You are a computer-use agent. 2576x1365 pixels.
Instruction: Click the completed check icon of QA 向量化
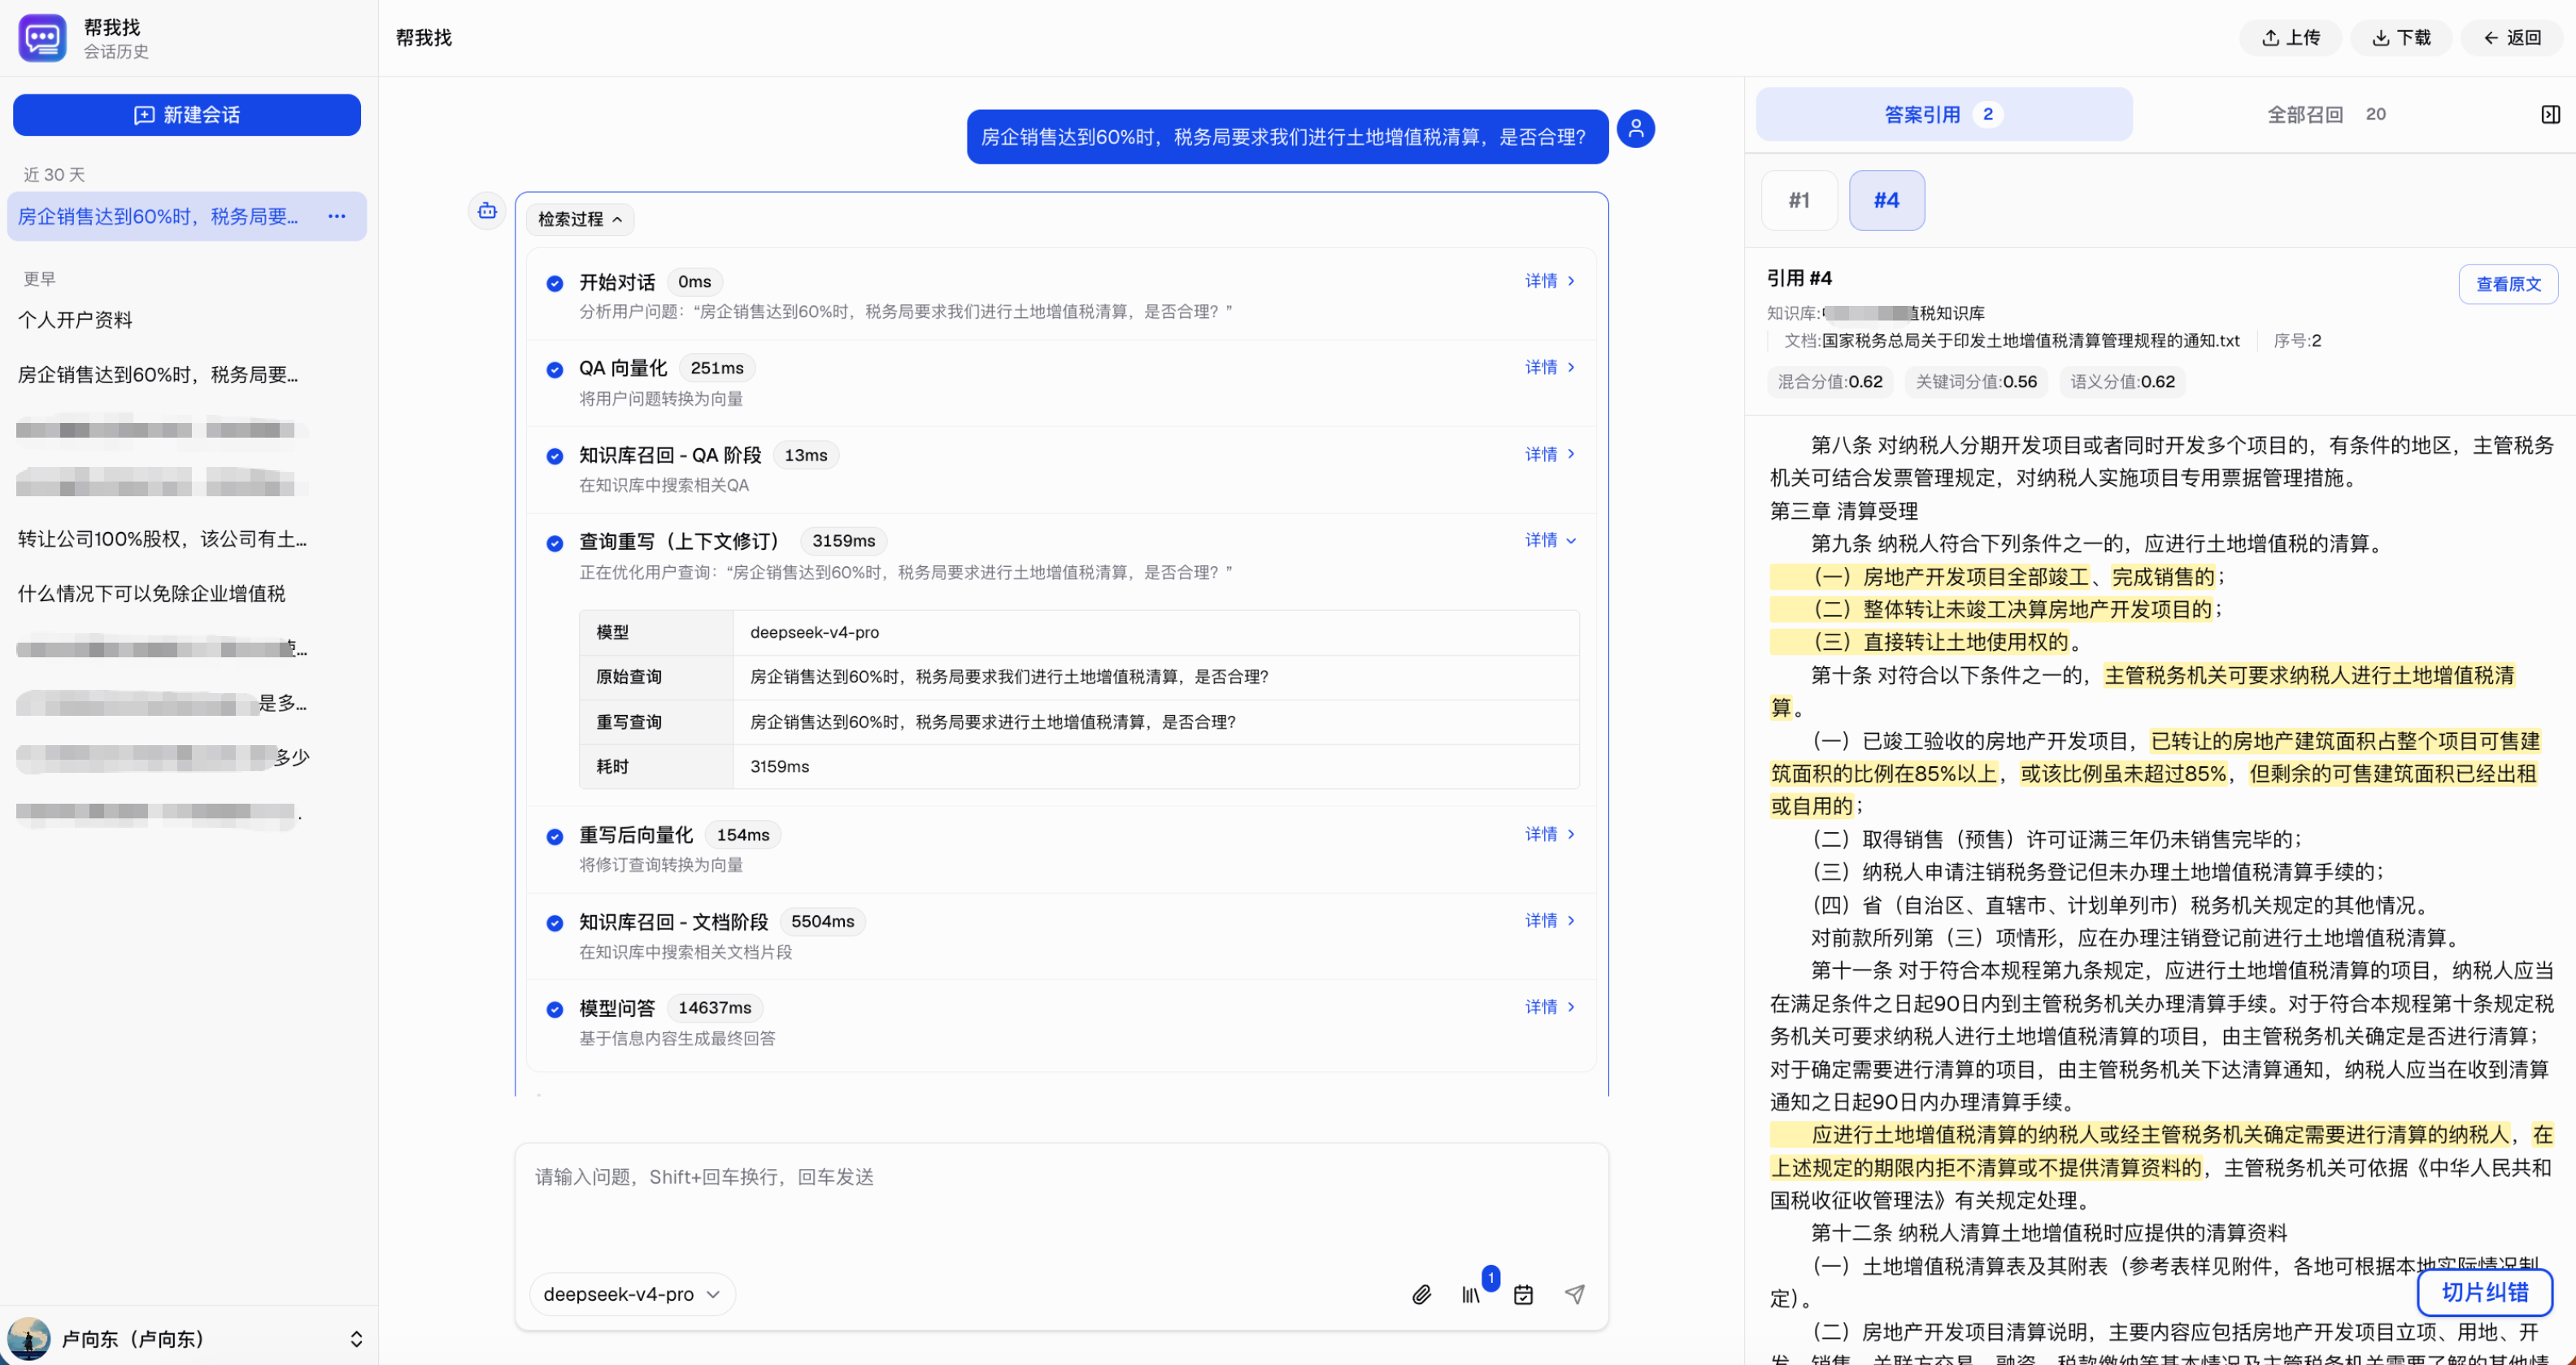555,369
